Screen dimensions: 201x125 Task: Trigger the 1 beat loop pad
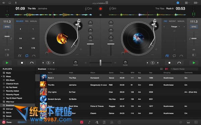point(33,29)
